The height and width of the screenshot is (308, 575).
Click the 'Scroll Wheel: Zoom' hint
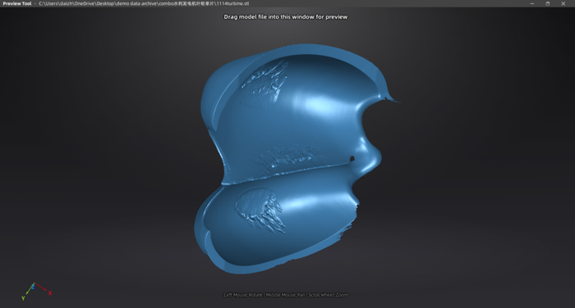[329, 295]
